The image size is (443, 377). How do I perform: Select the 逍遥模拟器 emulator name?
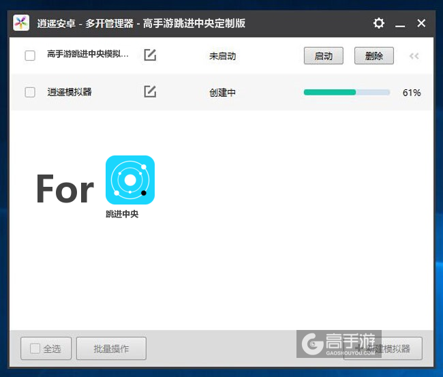70,92
